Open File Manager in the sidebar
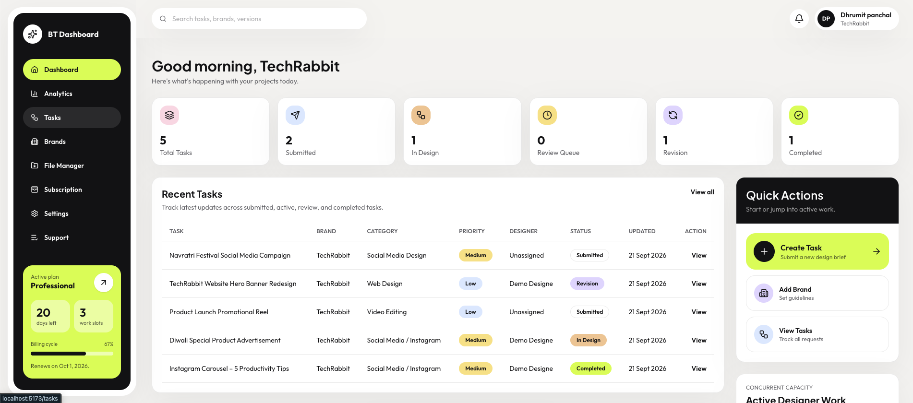Viewport: 913px width, 403px height. click(x=72, y=166)
